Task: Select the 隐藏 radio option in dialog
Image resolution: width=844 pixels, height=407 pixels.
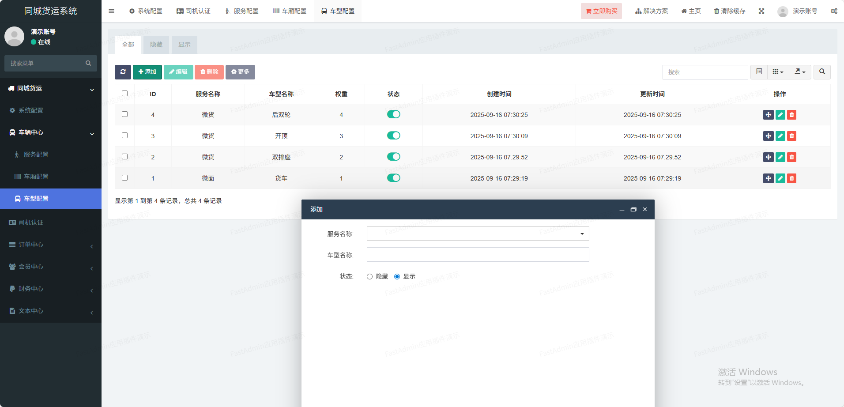Action: [x=369, y=277]
